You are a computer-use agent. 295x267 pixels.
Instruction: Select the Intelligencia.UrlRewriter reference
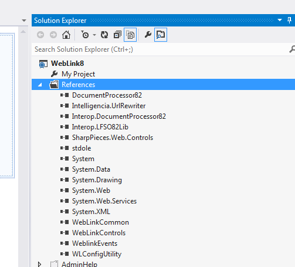(108, 106)
